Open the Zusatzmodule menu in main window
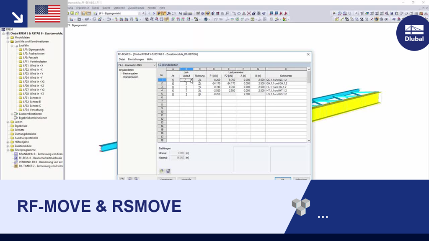429x241 pixels. click(x=136, y=8)
